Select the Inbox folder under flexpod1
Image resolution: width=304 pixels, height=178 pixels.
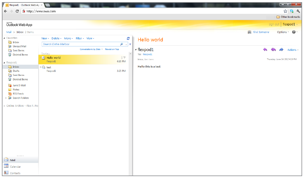point(16,67)
